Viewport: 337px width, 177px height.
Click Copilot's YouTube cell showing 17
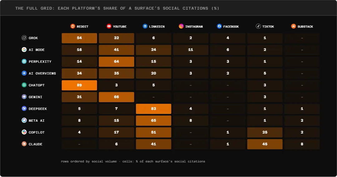116,132
